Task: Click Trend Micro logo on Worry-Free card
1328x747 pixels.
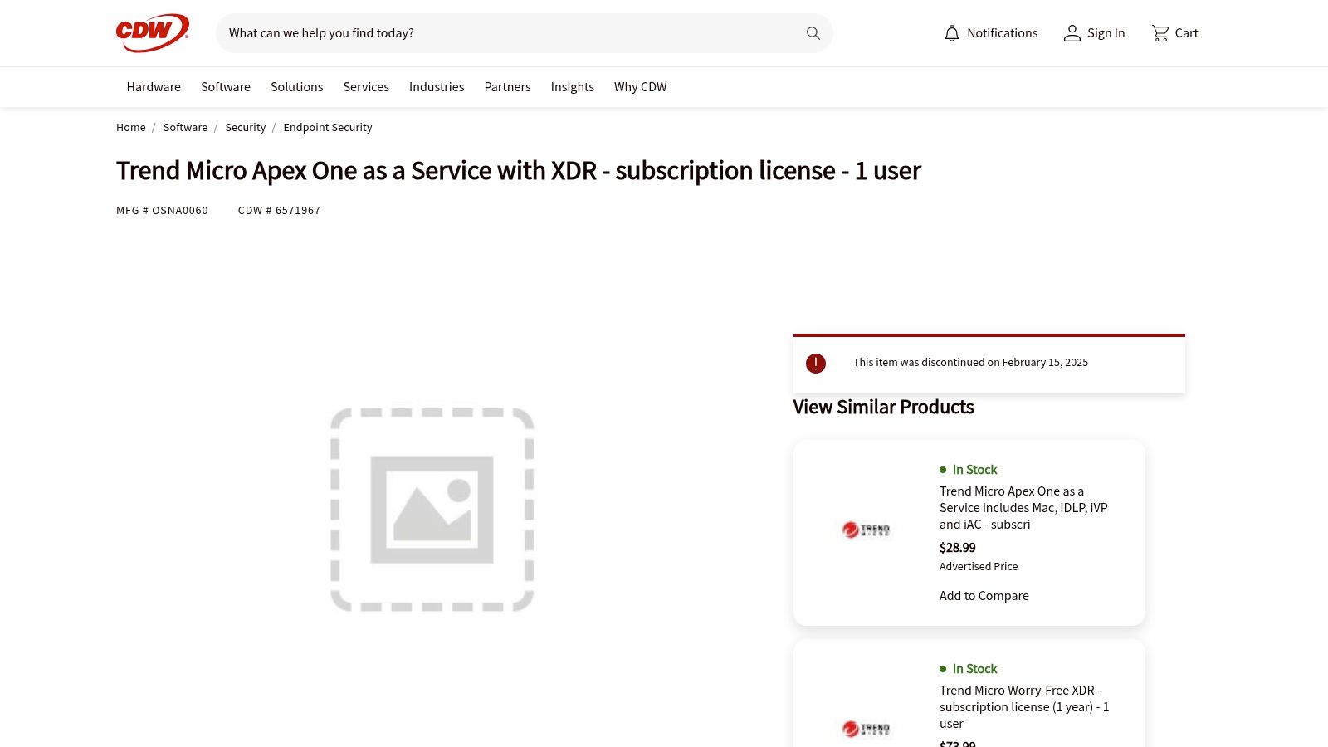Action: click(866, 729)
